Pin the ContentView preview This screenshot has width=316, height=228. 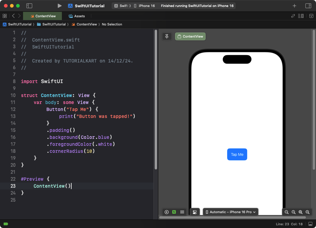click(167, 36)
